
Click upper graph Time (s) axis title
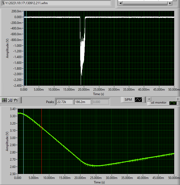pos(99,94)
